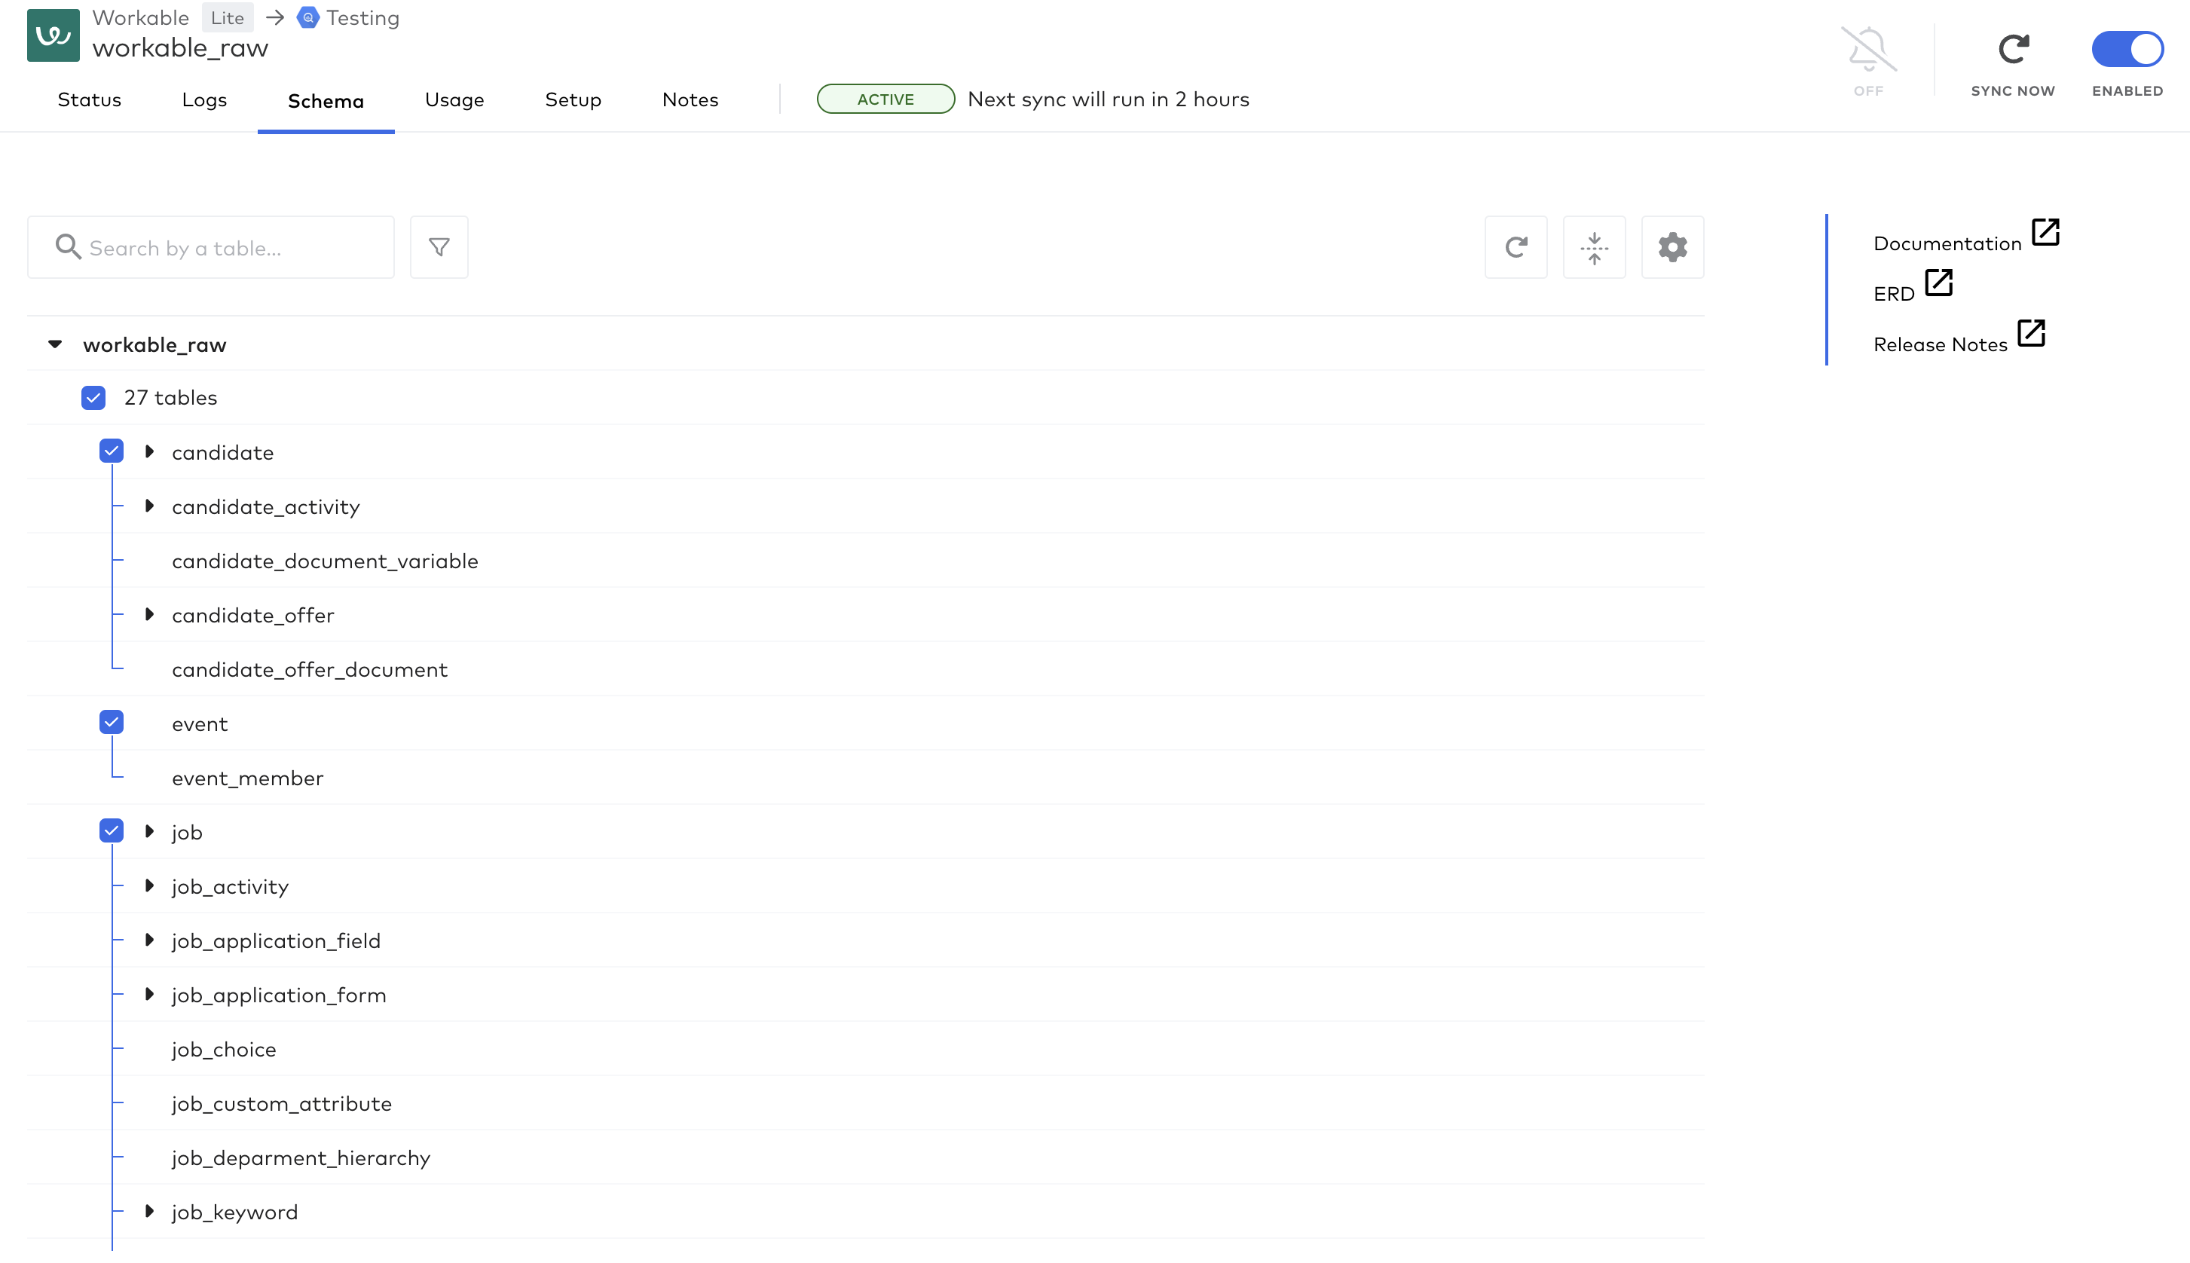Collapse all tables using the collapse icon

coord(1595,246)
